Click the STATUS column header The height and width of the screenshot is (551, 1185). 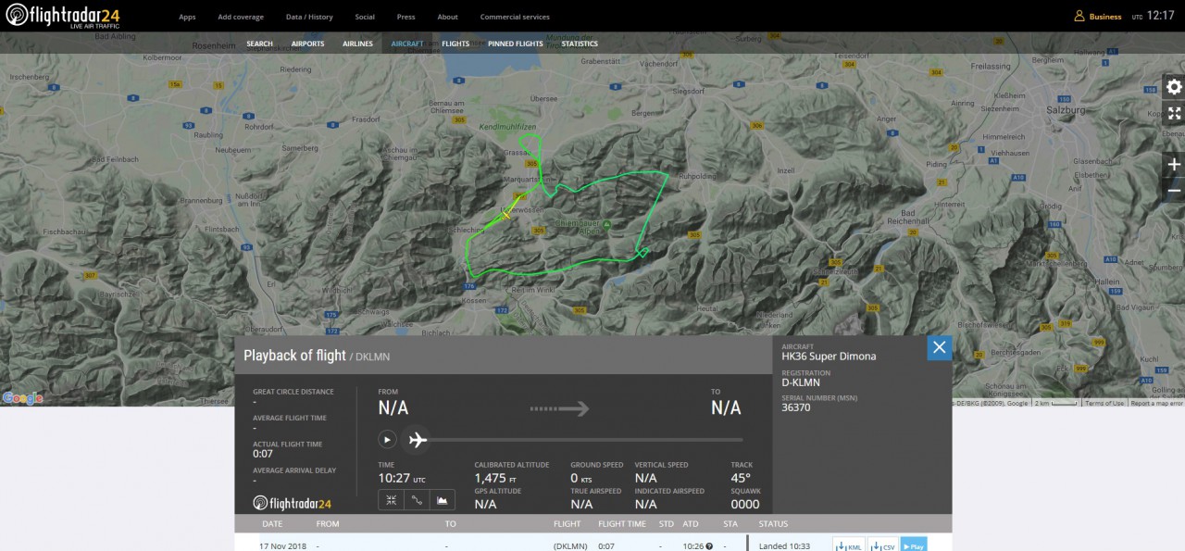(x=773, y=524)
